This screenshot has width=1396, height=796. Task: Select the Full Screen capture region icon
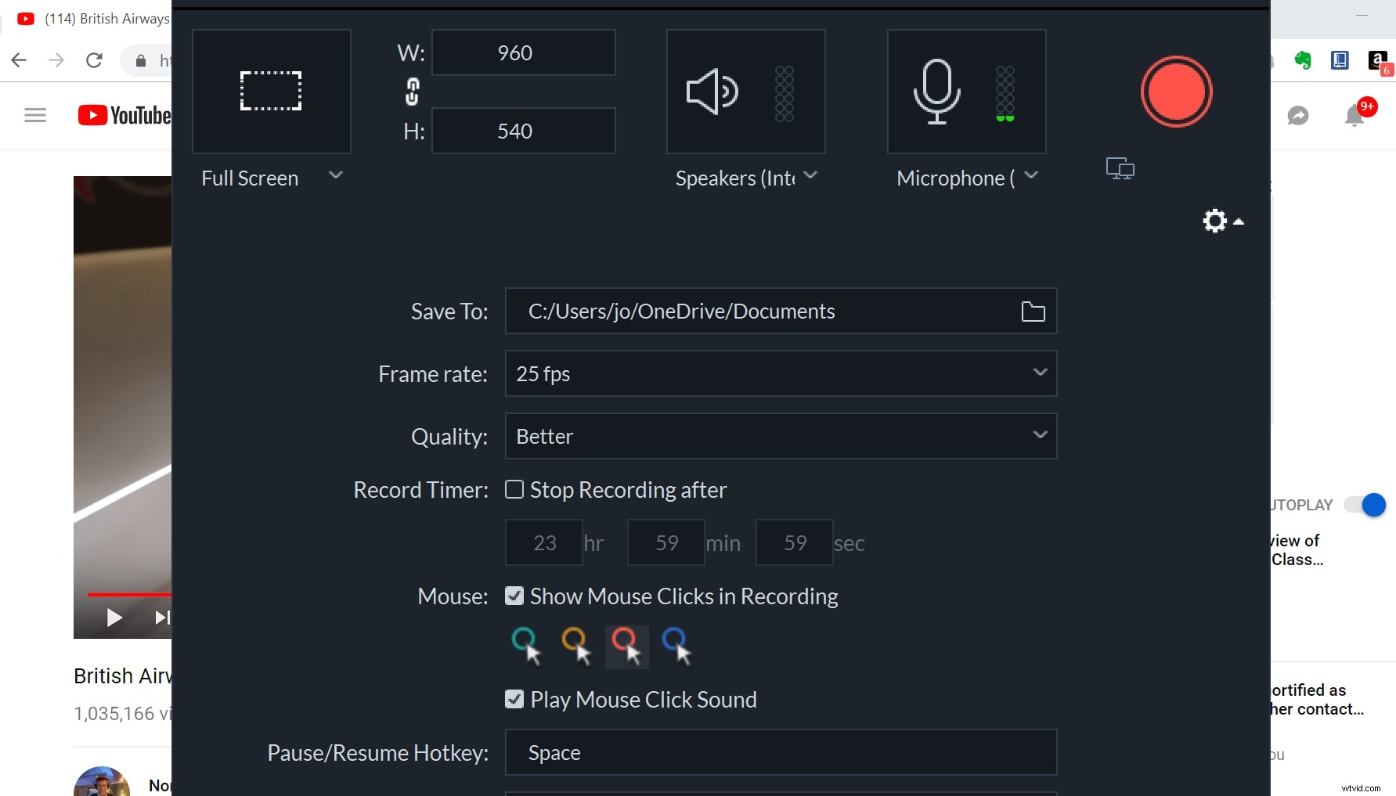click(271, 91)
